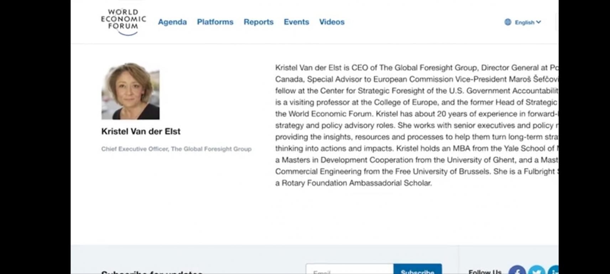The height and width of the screenshot is (274, 610).
Task: Click the Kristel Van der Elst name heading
Action: coord(141,131)
